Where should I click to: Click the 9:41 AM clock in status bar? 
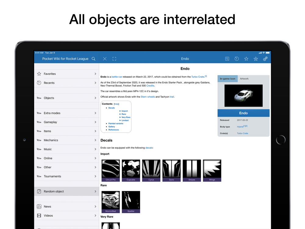point(39,53)
